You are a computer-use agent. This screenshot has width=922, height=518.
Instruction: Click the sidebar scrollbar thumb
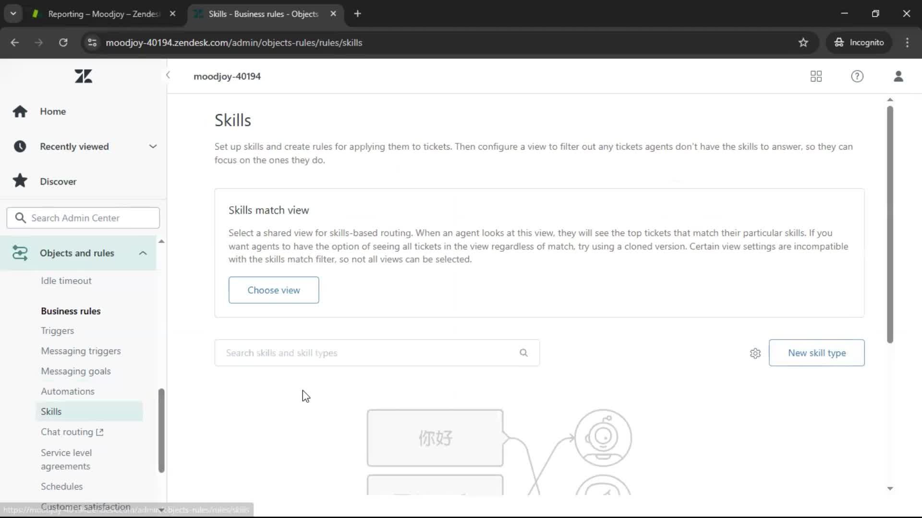tap(161, 431)
